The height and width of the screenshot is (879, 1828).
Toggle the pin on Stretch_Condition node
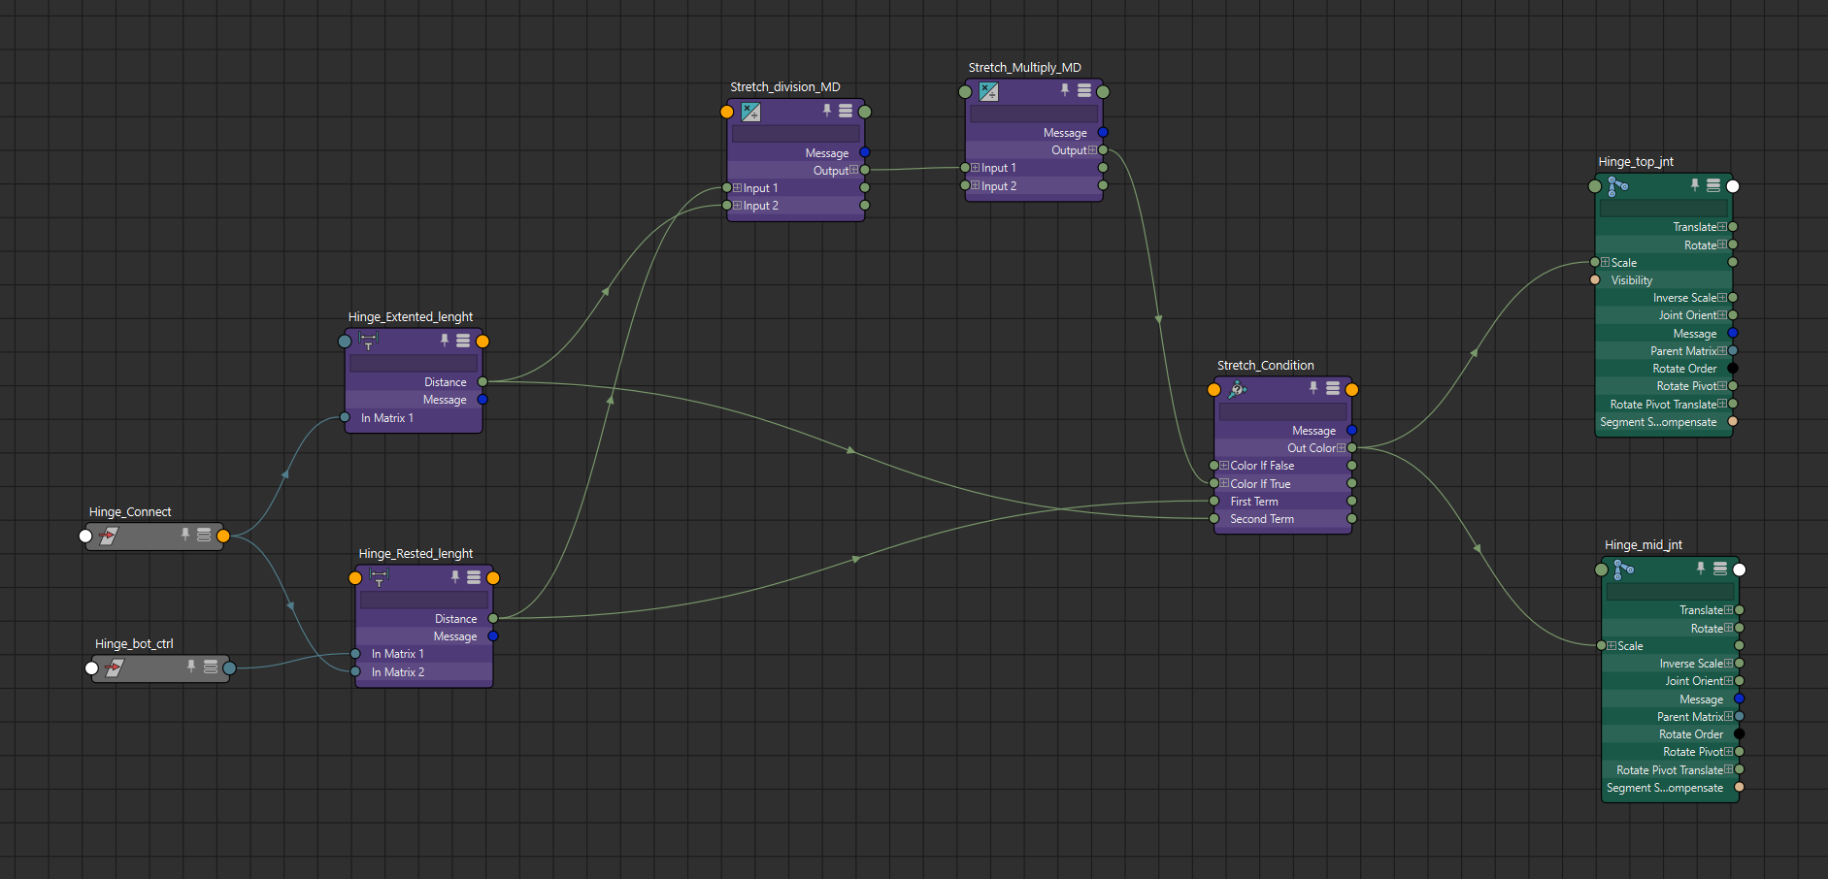1313,388
